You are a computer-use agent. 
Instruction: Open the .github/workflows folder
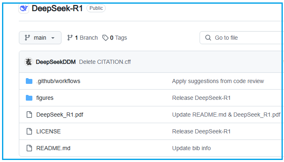58,81
